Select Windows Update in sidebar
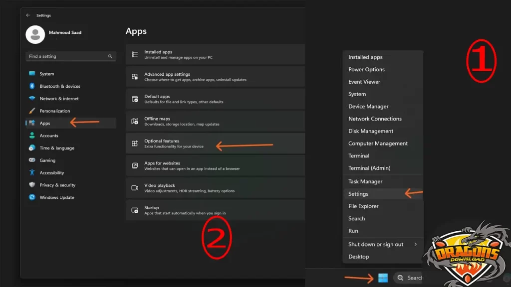The height and width of the screenshot is (287, 511). pos(57,197)
